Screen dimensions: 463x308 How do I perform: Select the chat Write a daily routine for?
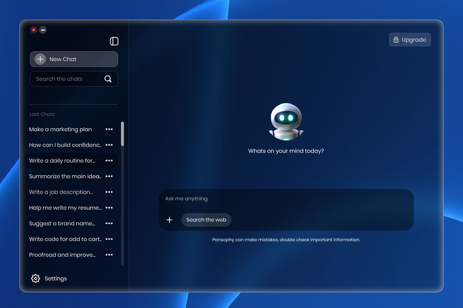[62, 160]
